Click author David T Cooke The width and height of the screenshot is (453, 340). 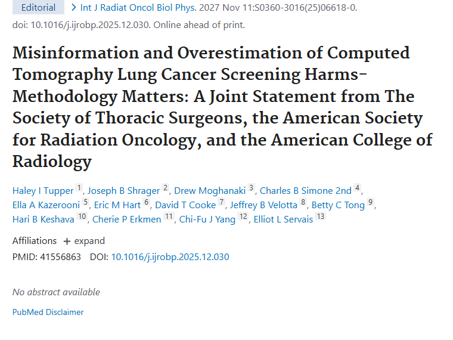pyautogui.click(x=185, y=205)
